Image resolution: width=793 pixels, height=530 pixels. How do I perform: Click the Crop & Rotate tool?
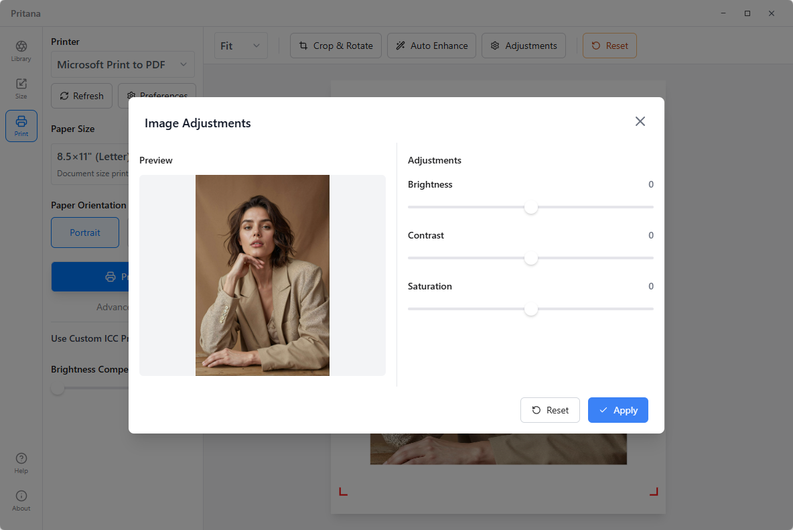pyautogui.click(x=336, y=46)
